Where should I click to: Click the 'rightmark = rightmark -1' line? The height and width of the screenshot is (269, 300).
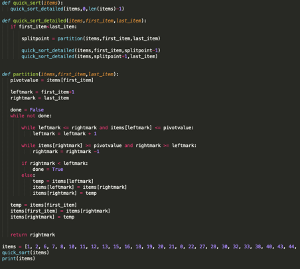point(66,152)
